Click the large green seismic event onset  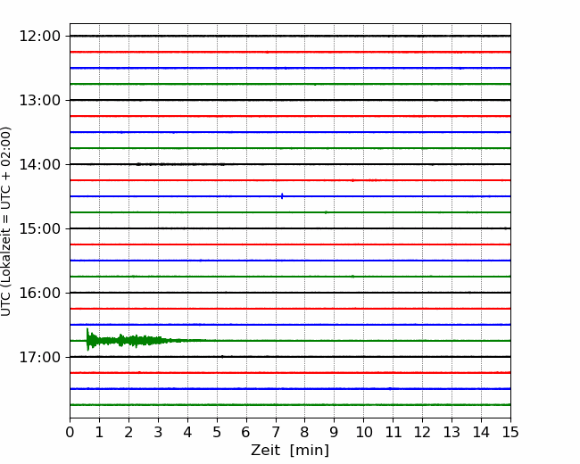pyautogui.click(x=88, y=340)
